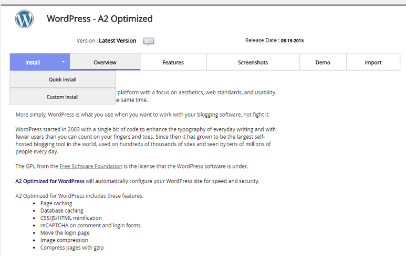Click the Page caching list item
This screenshot has height=256, width=406.
point(56,203)
